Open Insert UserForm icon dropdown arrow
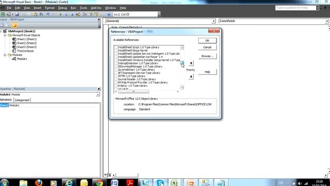The height and width of the screenshot is (186, 330). (x=12, y=14)
